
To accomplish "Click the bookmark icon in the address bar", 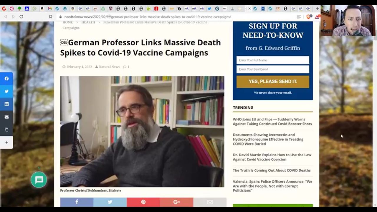I will click(51, 17).
